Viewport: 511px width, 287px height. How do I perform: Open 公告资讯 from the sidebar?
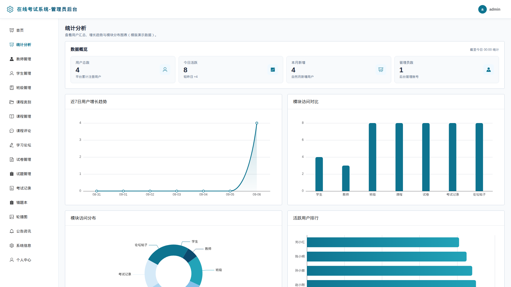(29, 231)
